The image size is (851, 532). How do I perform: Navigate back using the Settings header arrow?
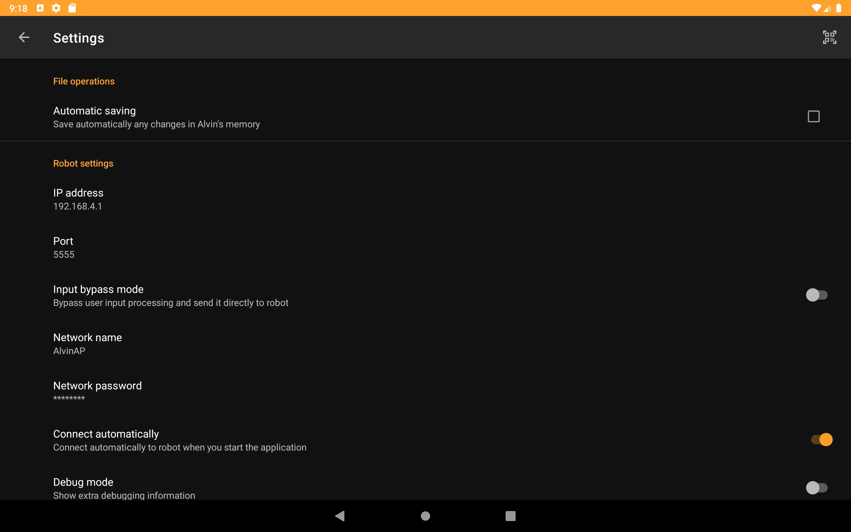click(x=24, y=37)
